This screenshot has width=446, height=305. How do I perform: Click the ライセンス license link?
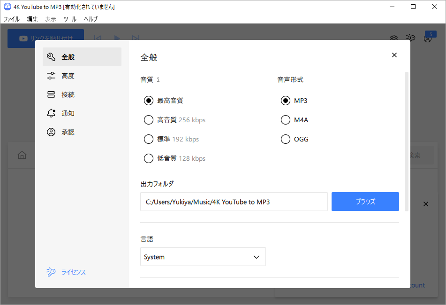click(x=66, y=272)
